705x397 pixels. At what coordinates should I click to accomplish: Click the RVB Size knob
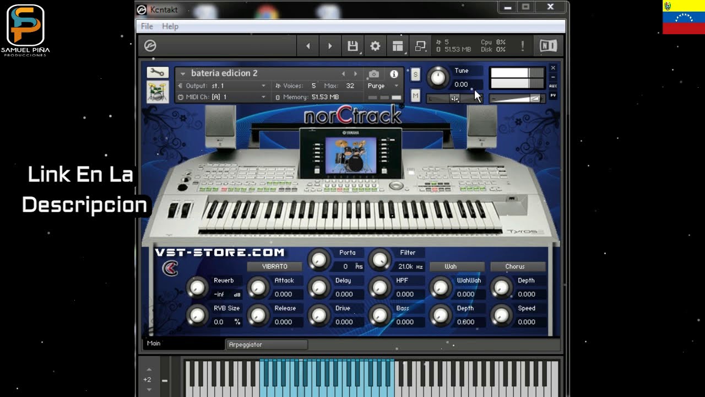click(197, 315)
